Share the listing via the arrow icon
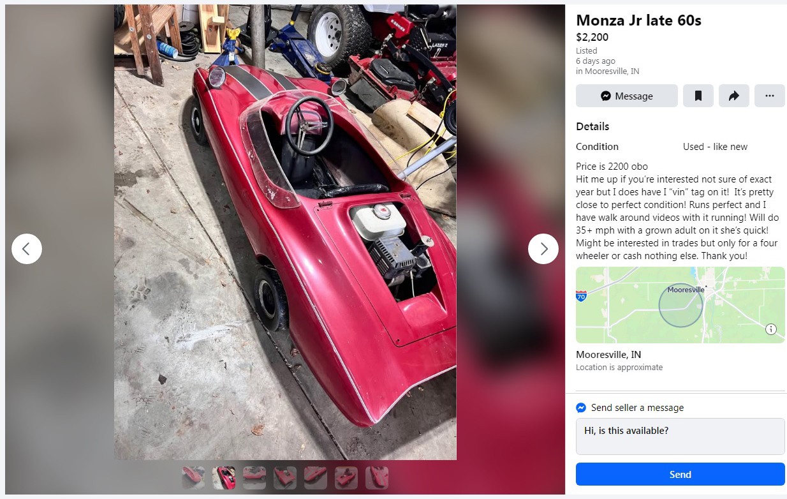This screenshot has height=499, width=787. pos(734,96)
